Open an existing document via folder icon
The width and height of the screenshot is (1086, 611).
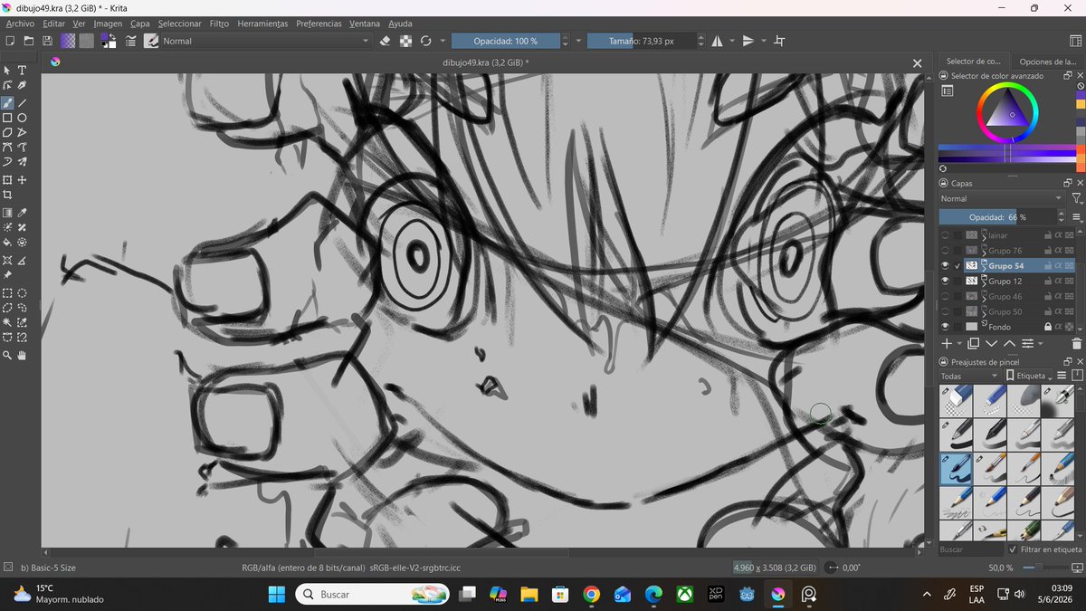click(x=28, y=41)
